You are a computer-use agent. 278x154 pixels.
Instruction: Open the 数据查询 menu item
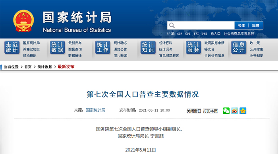click(75, 49)
